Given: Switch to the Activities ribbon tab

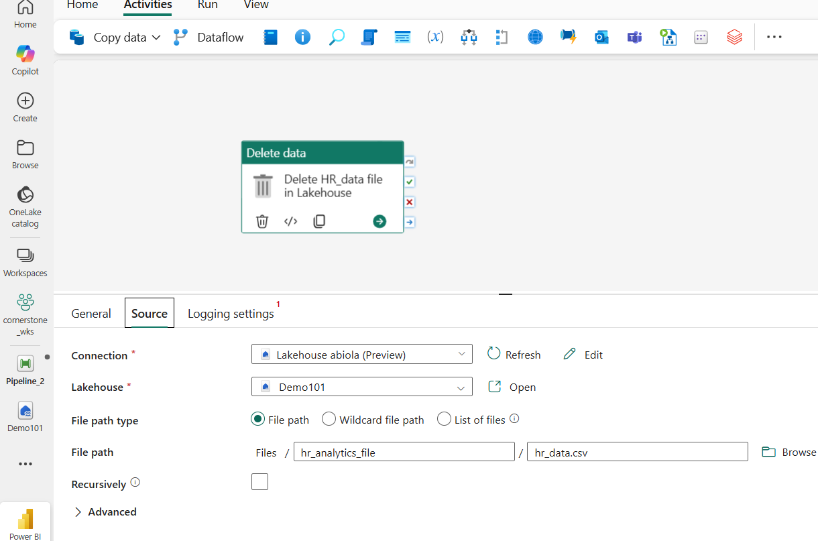Looking at the screenshot, I should [148, 5].
